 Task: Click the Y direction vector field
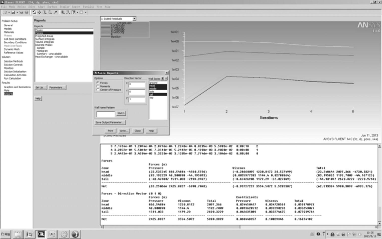click(x=137, y=92)
